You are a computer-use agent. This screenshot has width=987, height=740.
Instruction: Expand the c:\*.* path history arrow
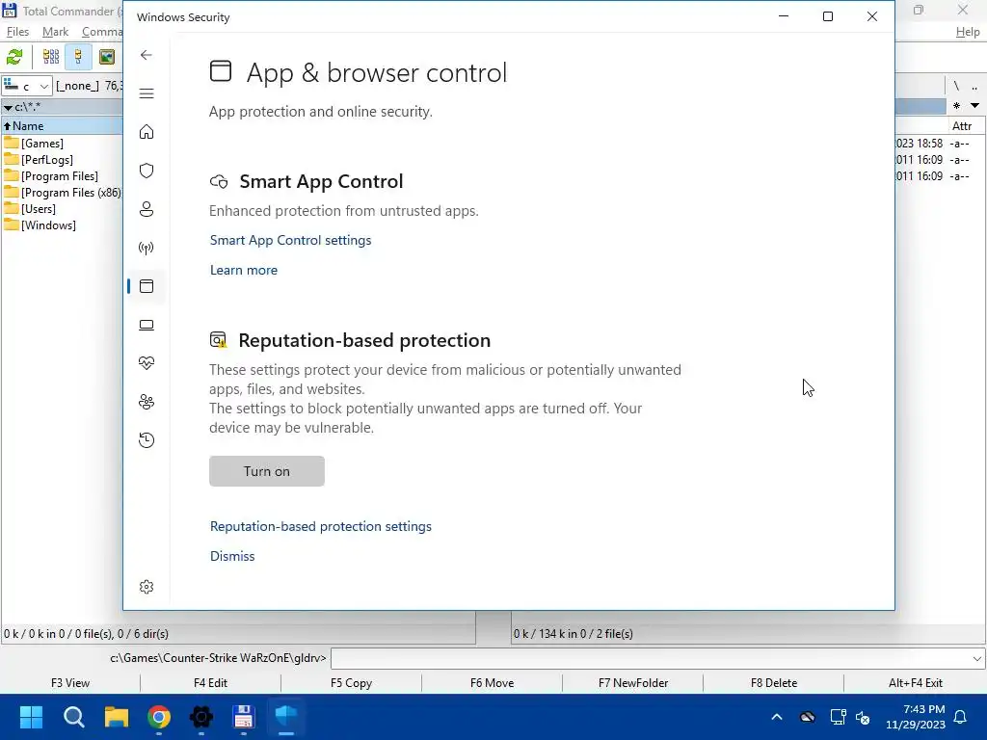coord(8,108)
